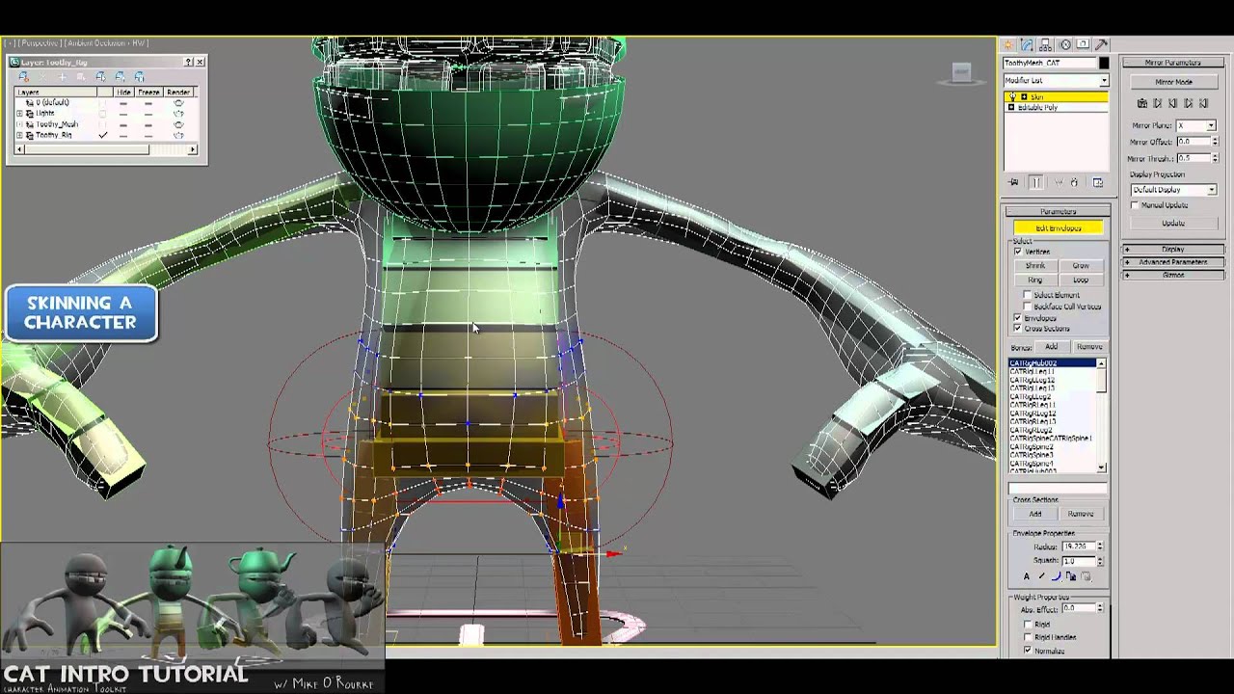Increase the Mirror Offset spinner
1234x694 pixels.
click(1215, 139)
